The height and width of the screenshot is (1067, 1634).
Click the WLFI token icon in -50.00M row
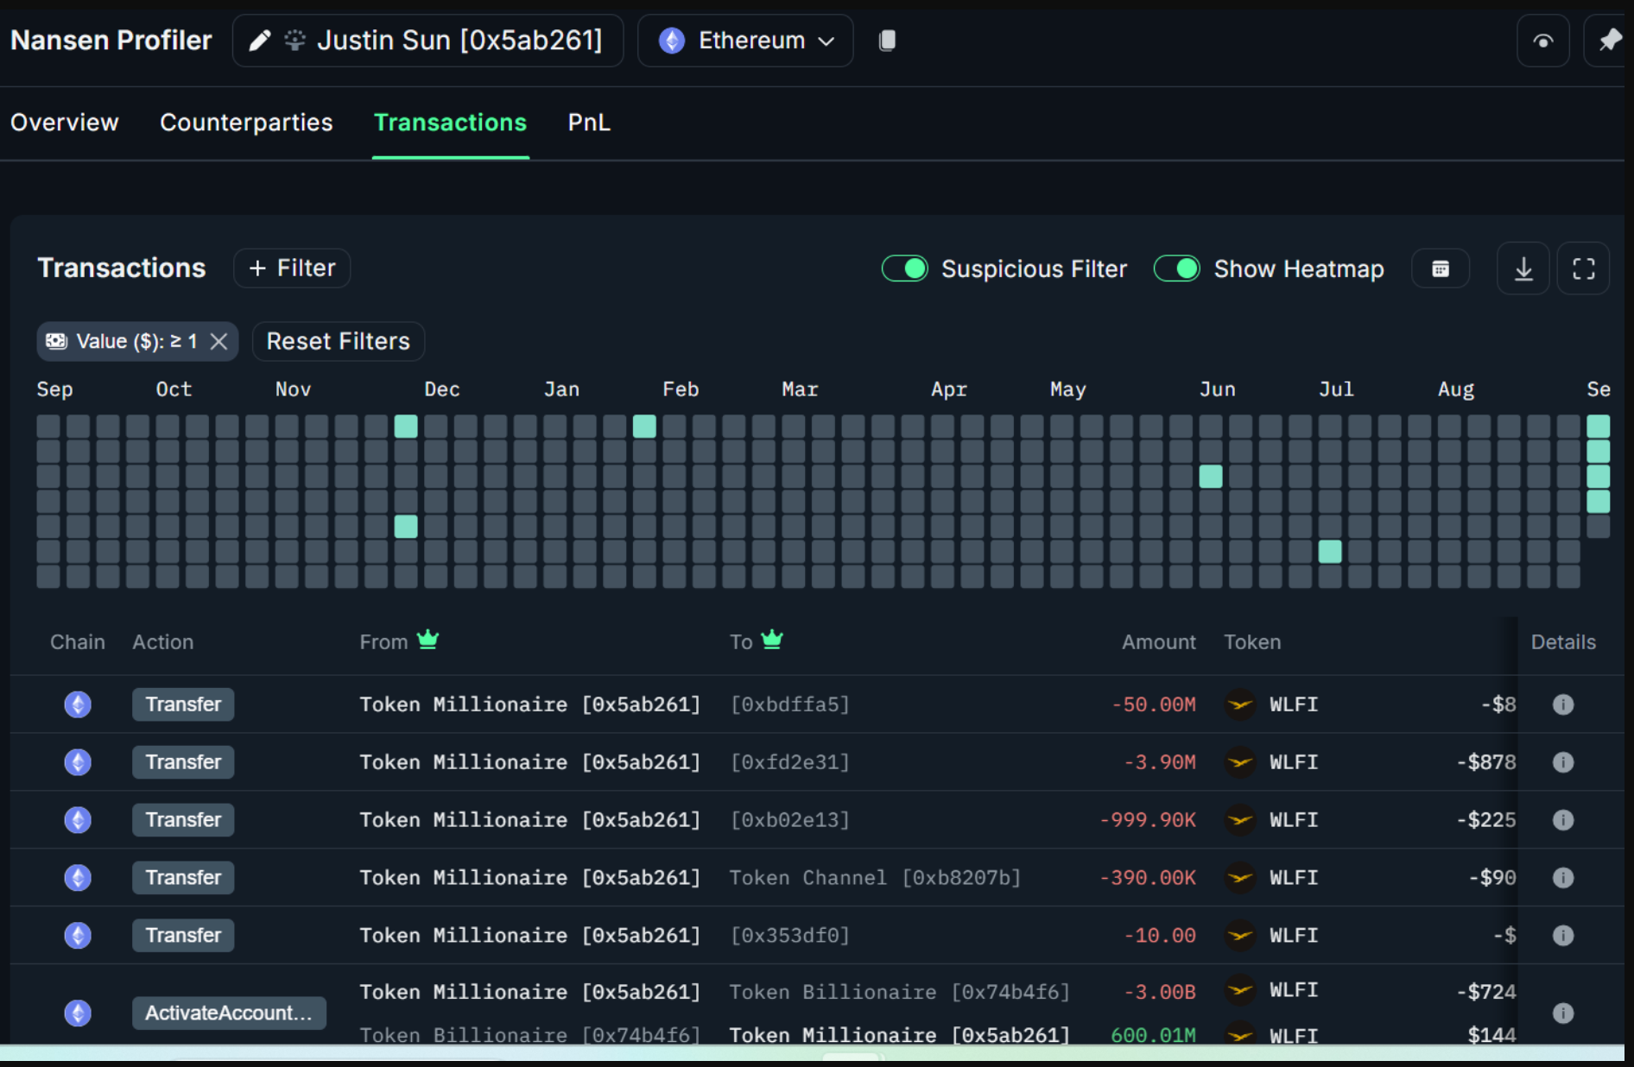[1240, 705]
